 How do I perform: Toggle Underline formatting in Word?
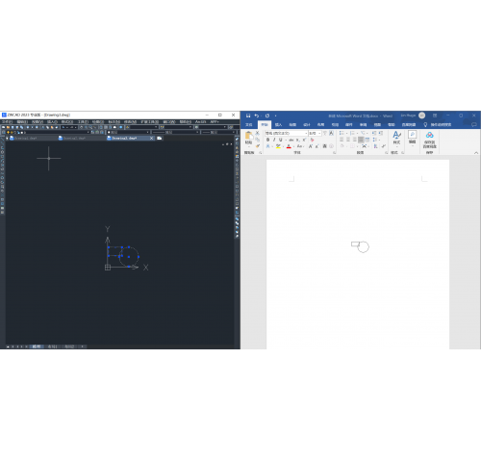click(x=280, y=140)
